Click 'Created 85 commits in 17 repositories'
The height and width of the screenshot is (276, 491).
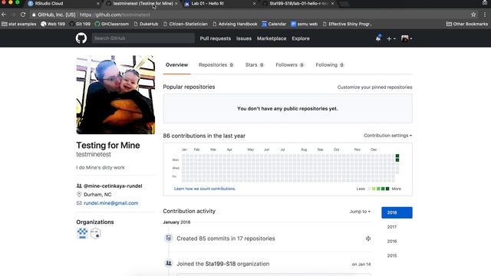coord(226,238)
